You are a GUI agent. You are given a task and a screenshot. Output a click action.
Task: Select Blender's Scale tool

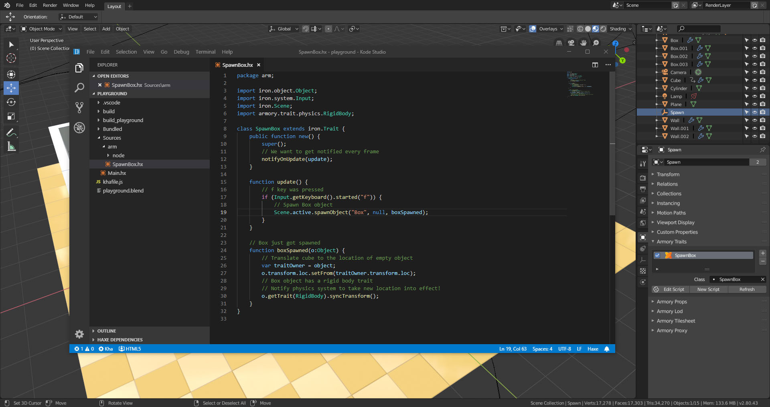click(x=11, y=116)
